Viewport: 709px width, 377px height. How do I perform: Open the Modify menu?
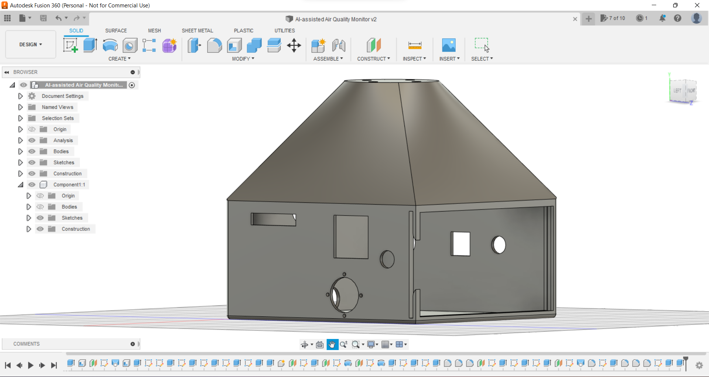(x=243, y=59)
